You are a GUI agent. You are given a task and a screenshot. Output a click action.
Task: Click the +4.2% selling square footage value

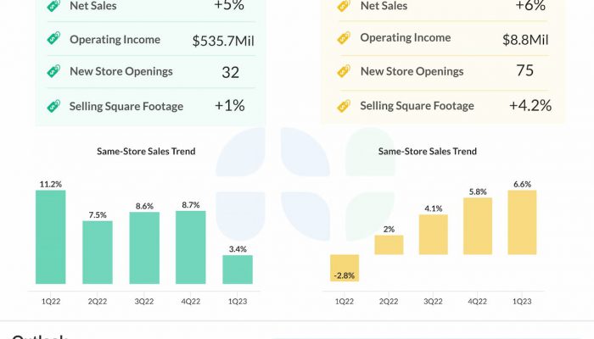pyautogui.click(x=530, y=106)
